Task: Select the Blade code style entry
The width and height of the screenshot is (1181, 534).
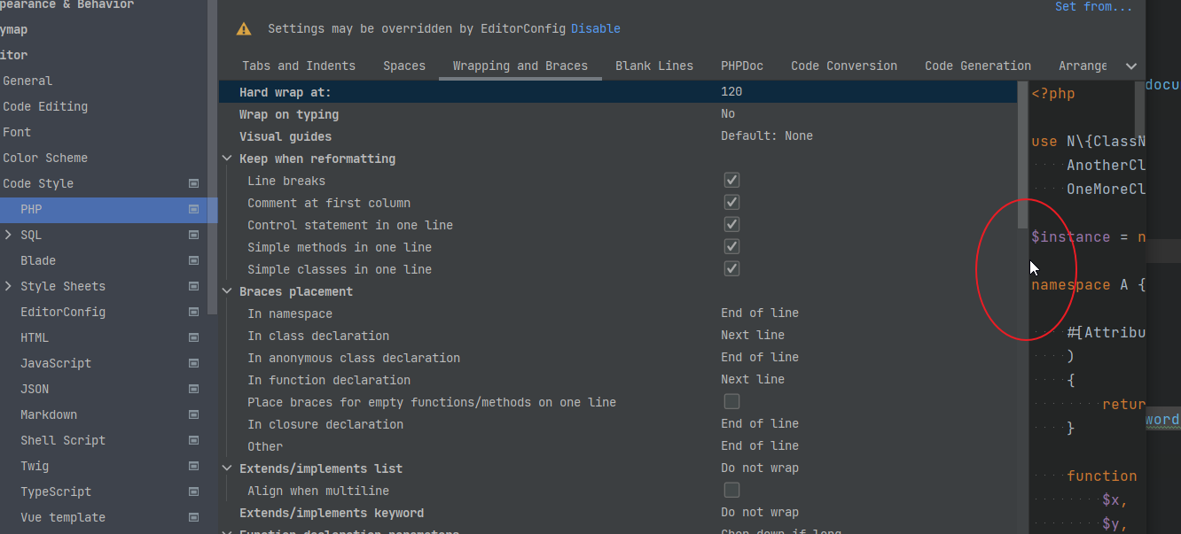Action: tap(38, 260)
